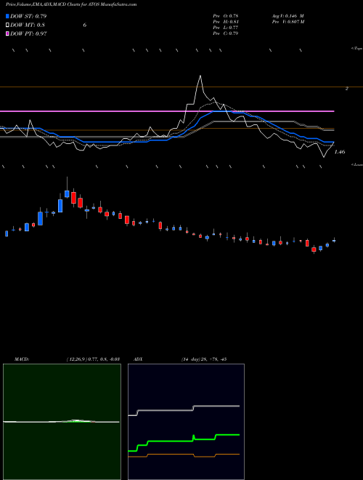Click the '1.46' price axis label
Image resolution: width=363 pixels, height=480 pixels.
(340, 152)
